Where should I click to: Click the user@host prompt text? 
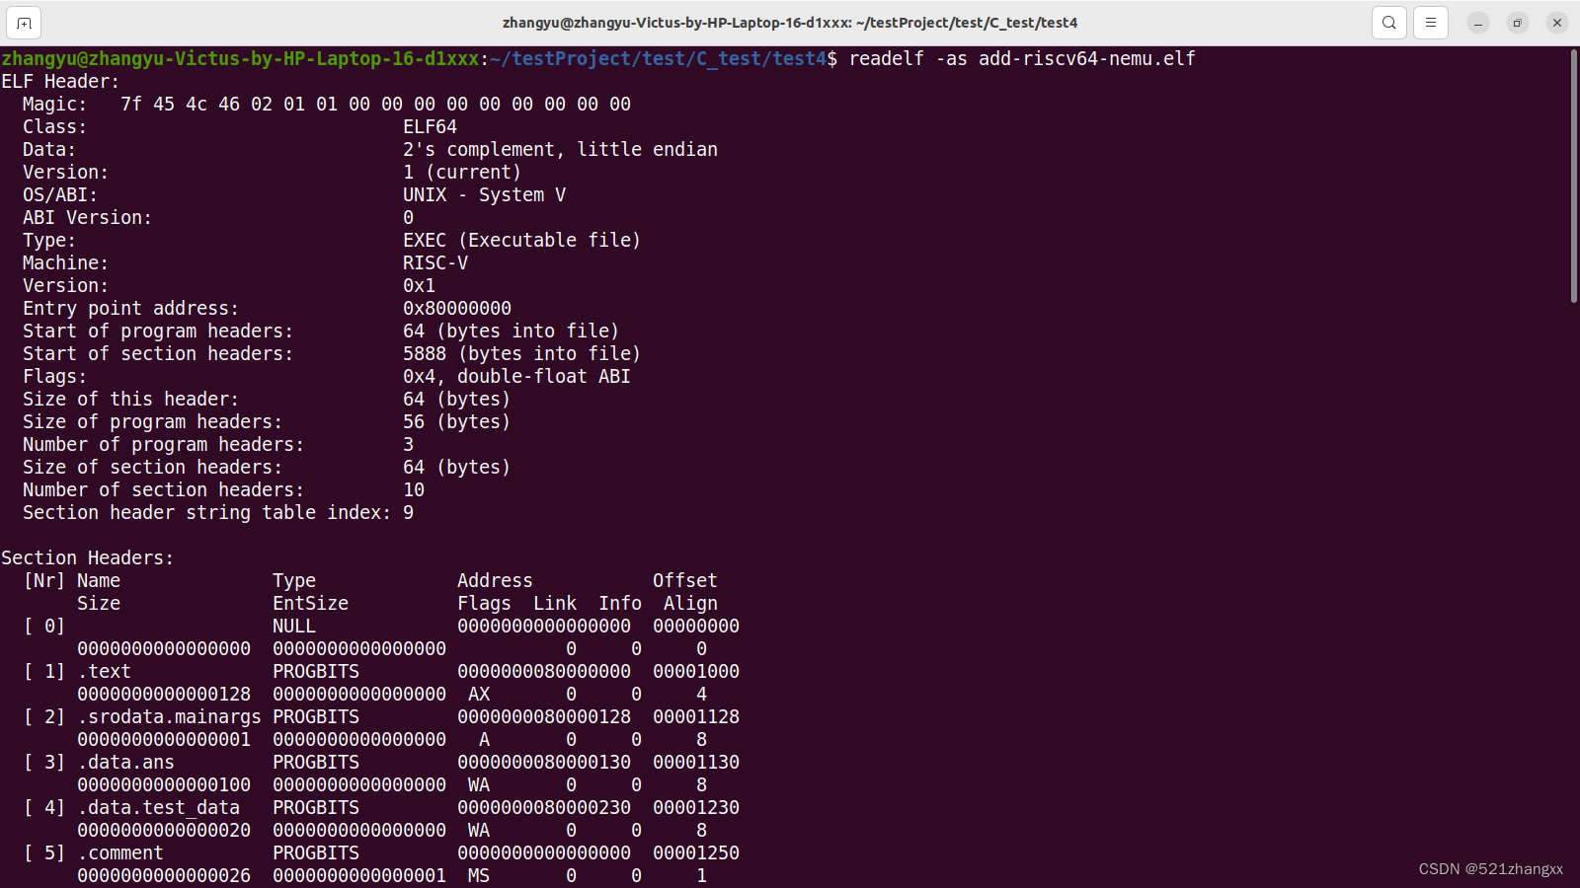click(x=240, y=58)
